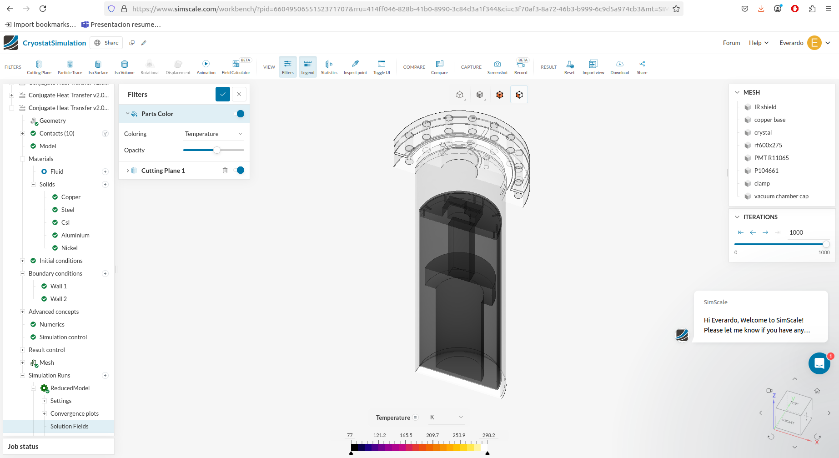This screenshot has width=839, height=458.
Task: Open the Field Calculator tool
Action: 236,67
